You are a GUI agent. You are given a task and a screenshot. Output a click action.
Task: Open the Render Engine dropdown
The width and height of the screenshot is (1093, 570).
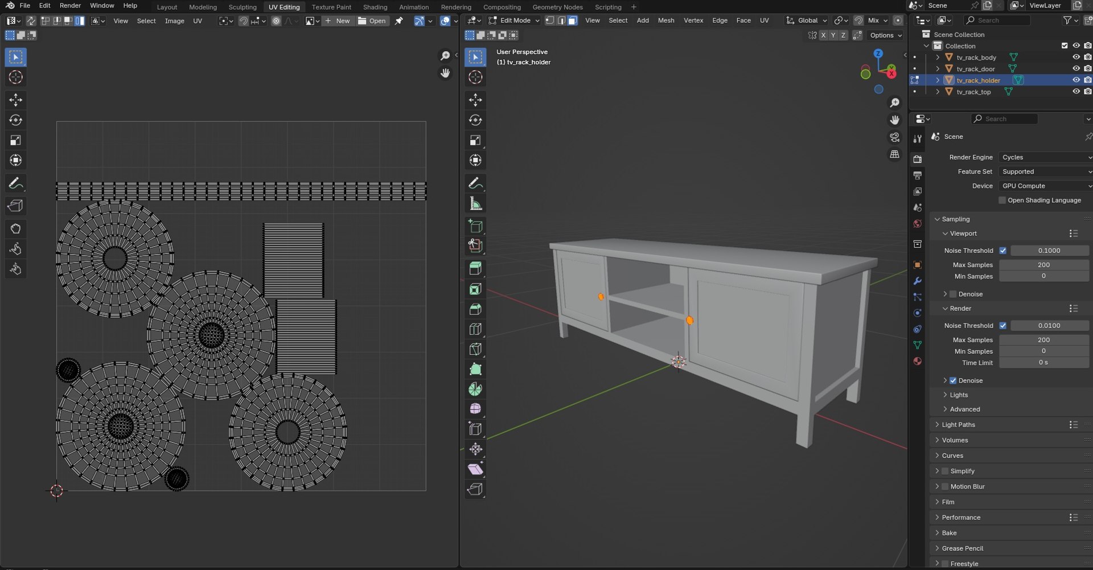click(x=1045, y=157)
